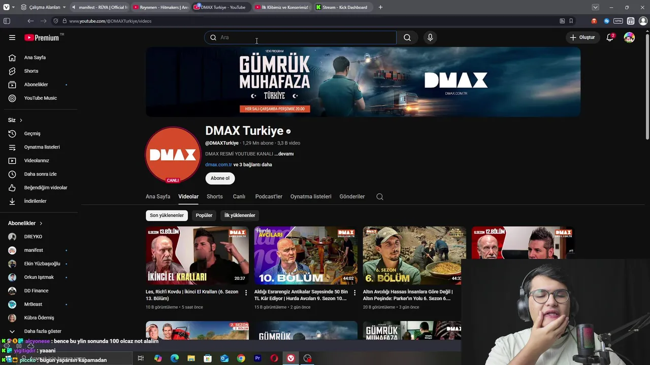This screenshot has height=365, width=650.
Task: Click the VPN button in address bar
Action: 618,21
